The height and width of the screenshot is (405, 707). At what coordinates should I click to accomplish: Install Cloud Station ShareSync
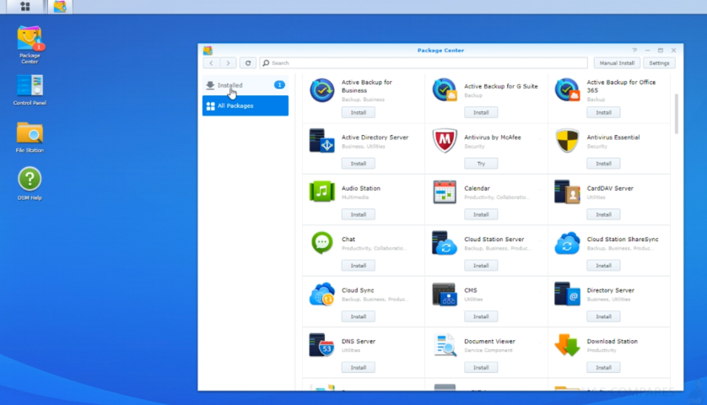[x=604, y=265]
